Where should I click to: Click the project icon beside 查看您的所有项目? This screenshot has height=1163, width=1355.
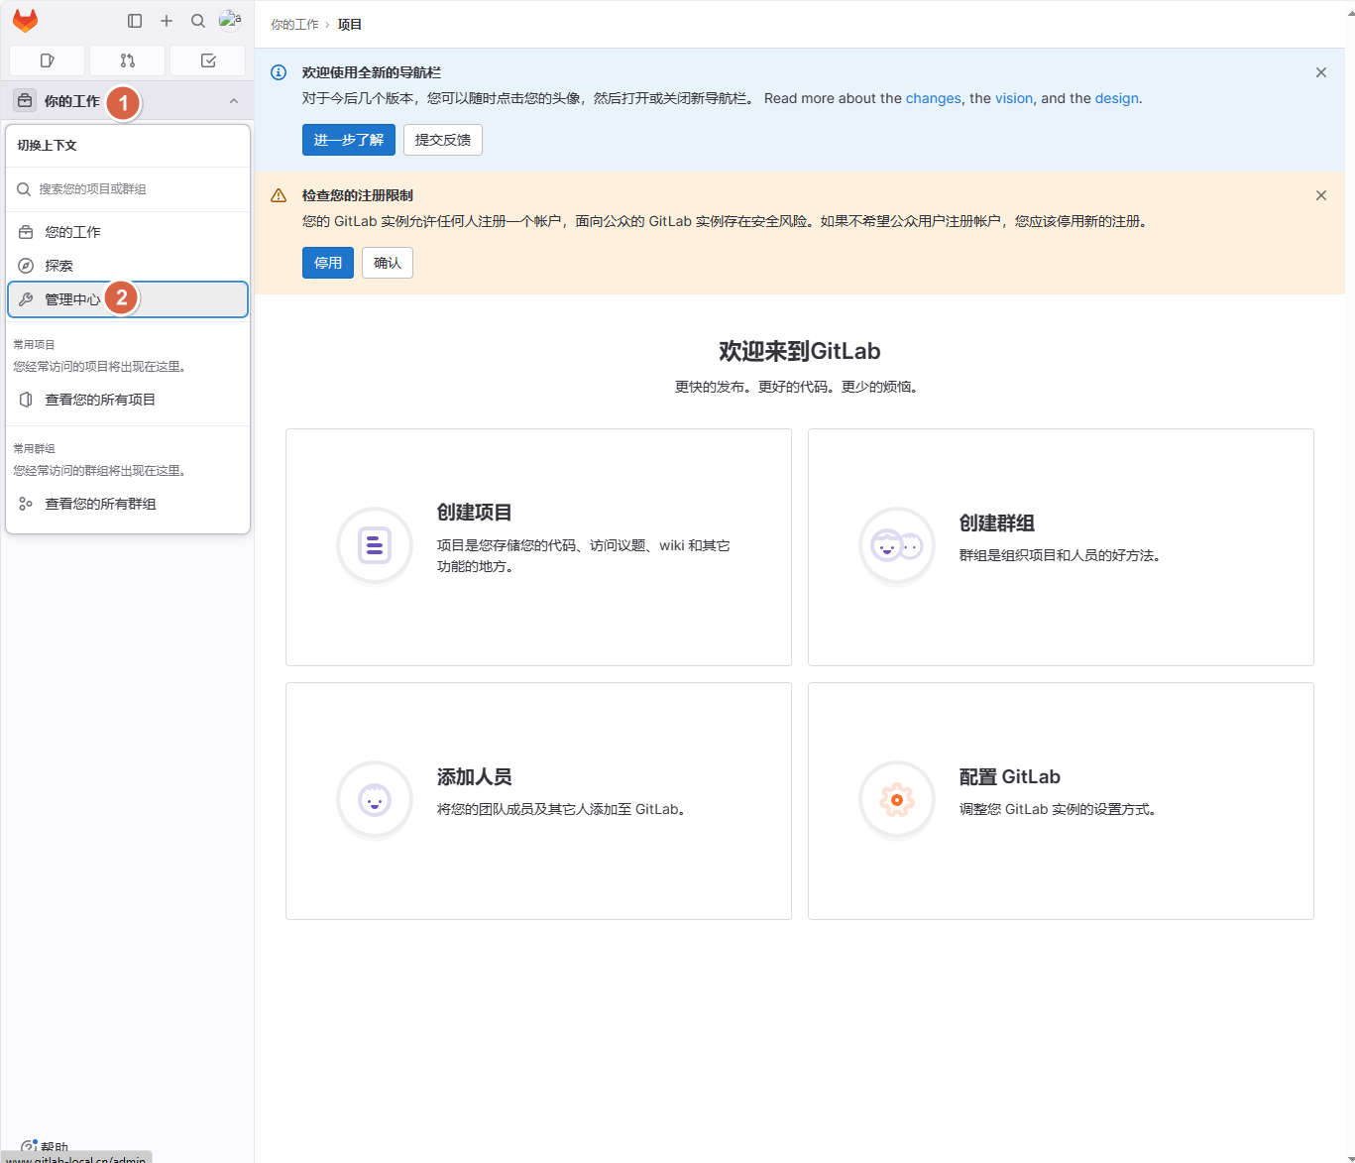(26, 400)
